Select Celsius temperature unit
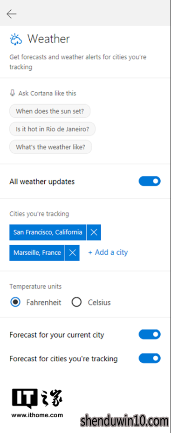 tap(76, 302)
